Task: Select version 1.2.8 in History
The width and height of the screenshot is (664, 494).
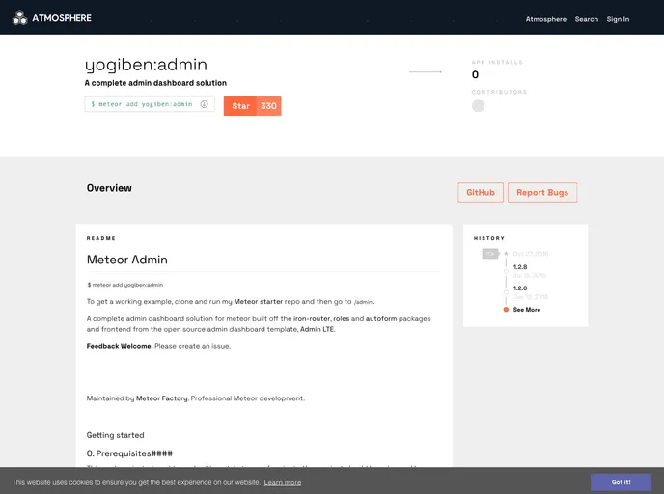Action: [519, 267]
